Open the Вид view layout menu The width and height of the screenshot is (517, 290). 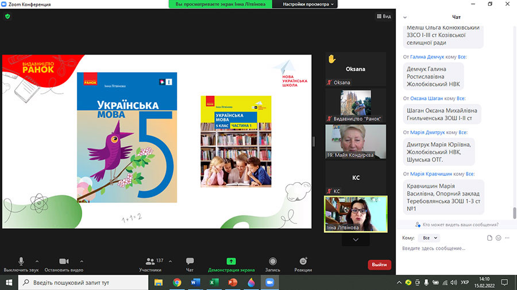tap(384, 16)
